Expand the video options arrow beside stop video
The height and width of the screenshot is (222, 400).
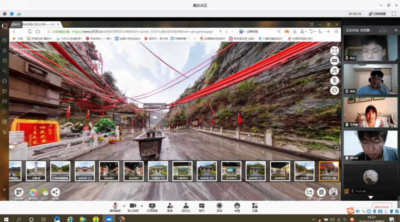click(x=142, y=206)
